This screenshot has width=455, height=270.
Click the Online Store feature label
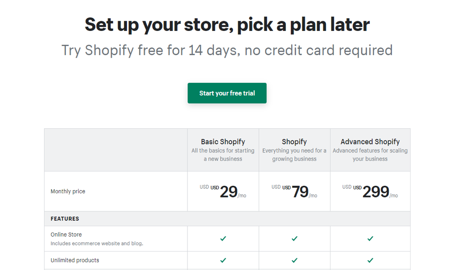tap(66, 235)
